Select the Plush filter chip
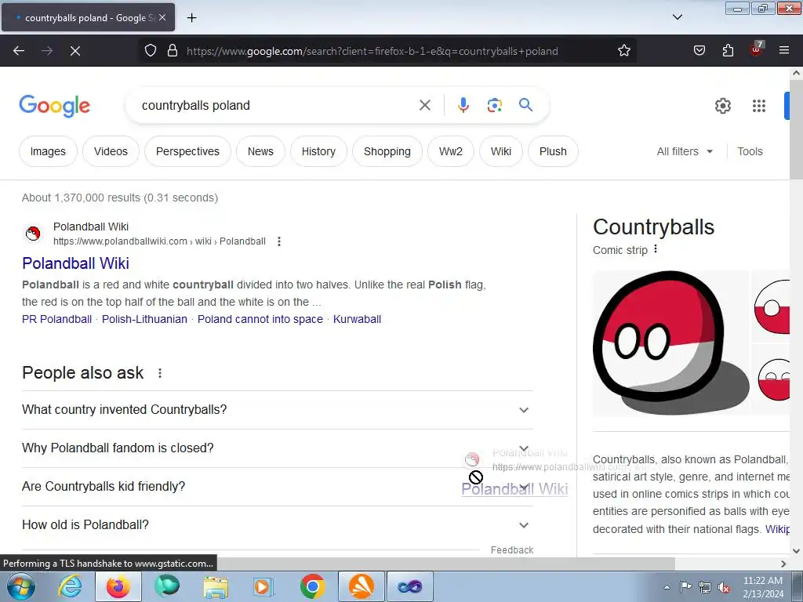 pos(553,151)
